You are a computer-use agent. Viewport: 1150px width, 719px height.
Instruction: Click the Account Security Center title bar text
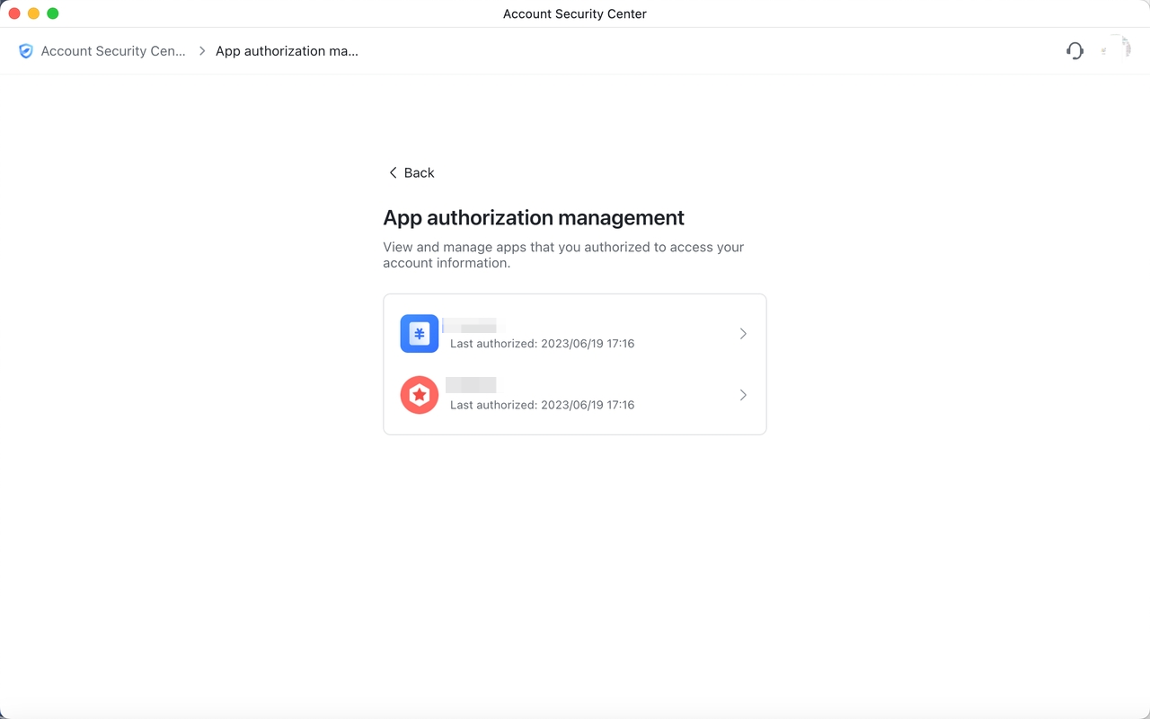(x=574, y=13)
